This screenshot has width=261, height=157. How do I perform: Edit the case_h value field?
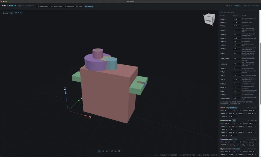(236, 30)
